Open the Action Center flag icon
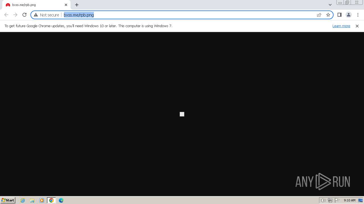This screenshot has width=364, height=204. [337, 200]
